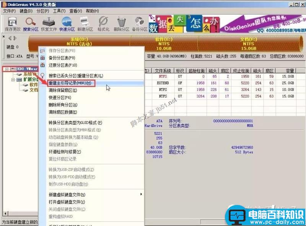Open the File (文件) menu
This screenshot has width=306, height=226.
pos(9,11)
